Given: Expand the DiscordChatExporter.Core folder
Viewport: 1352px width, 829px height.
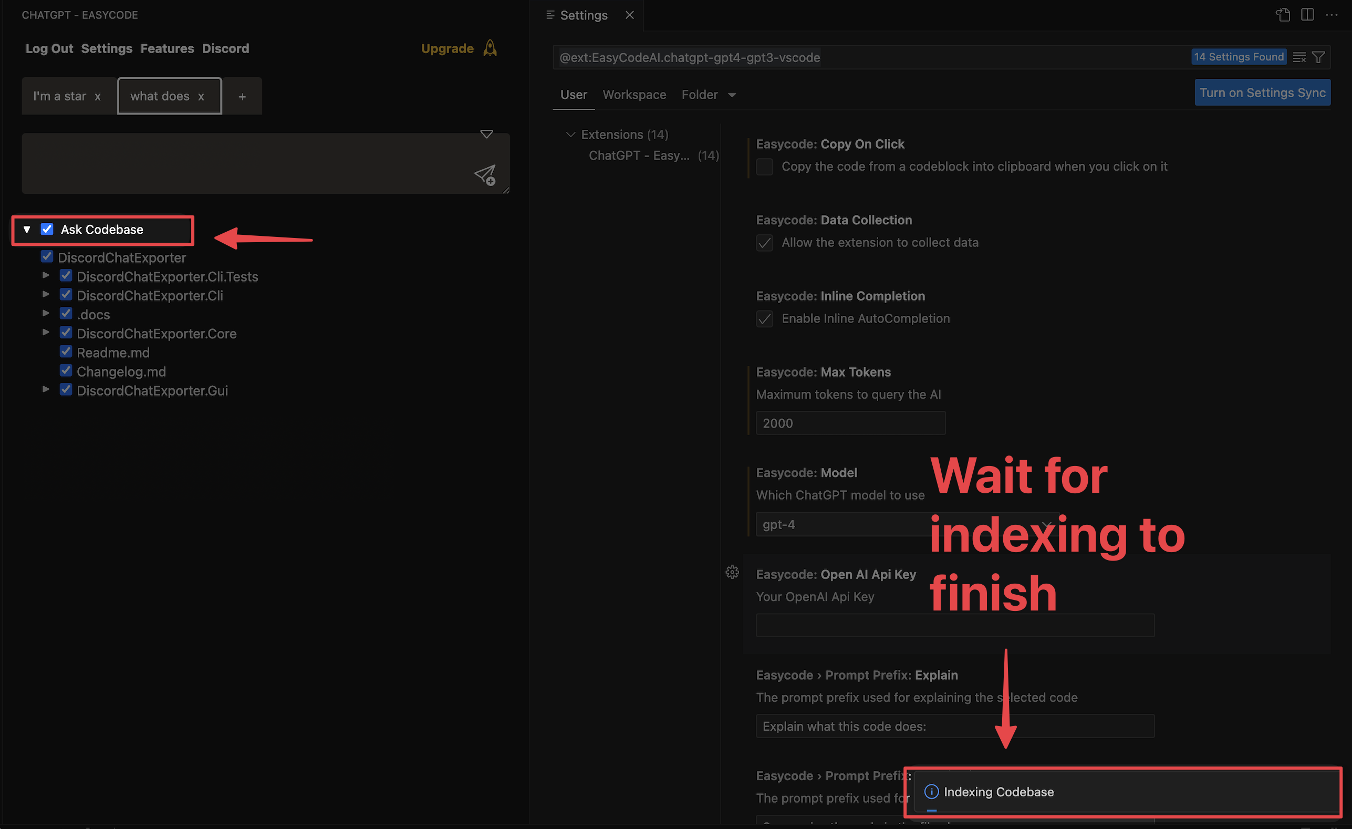Looking at the screenshot, I should coord(46,333).
